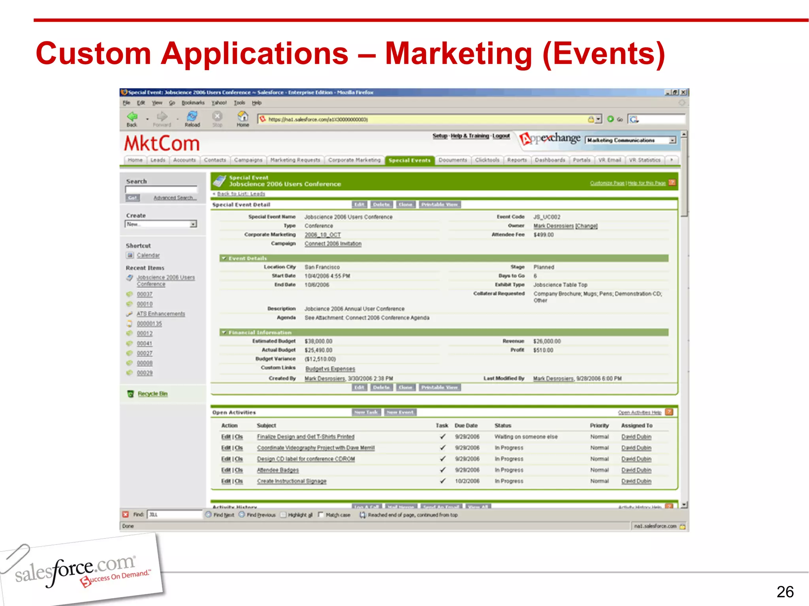Expand more tabs arrow after VR Statistics
The height and width of the screenshot is (606, 809).
tap(672, 160)
